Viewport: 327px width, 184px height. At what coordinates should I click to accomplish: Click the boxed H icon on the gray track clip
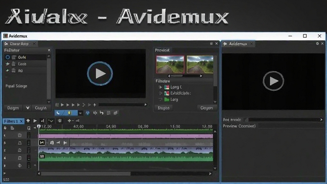pyautogui.click(x=42, y=142)
